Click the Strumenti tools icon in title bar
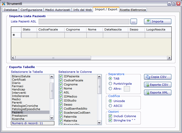The image size is (182, 133). tap(4, 4)
